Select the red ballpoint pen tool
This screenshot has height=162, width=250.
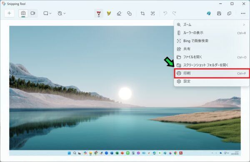tap(99, 14)
